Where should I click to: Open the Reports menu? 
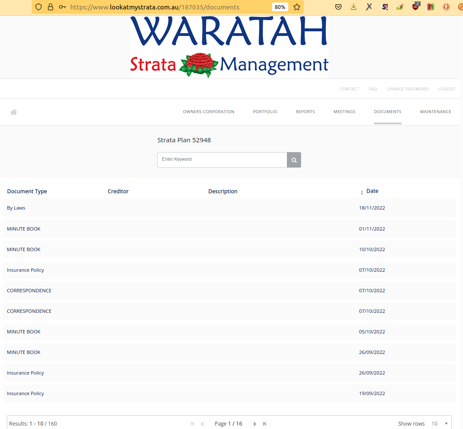tap(305, 112)
